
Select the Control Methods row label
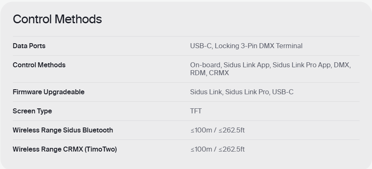pyautogui.click(x=39, y=65)
